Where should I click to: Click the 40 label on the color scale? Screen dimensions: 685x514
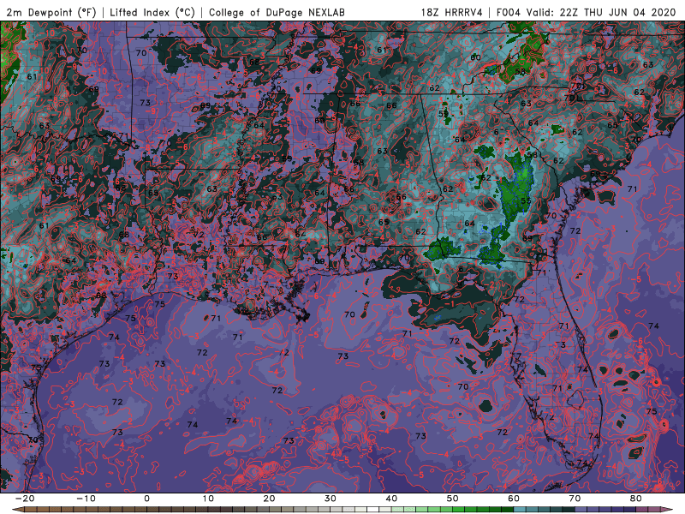click(x=391, y=499)
